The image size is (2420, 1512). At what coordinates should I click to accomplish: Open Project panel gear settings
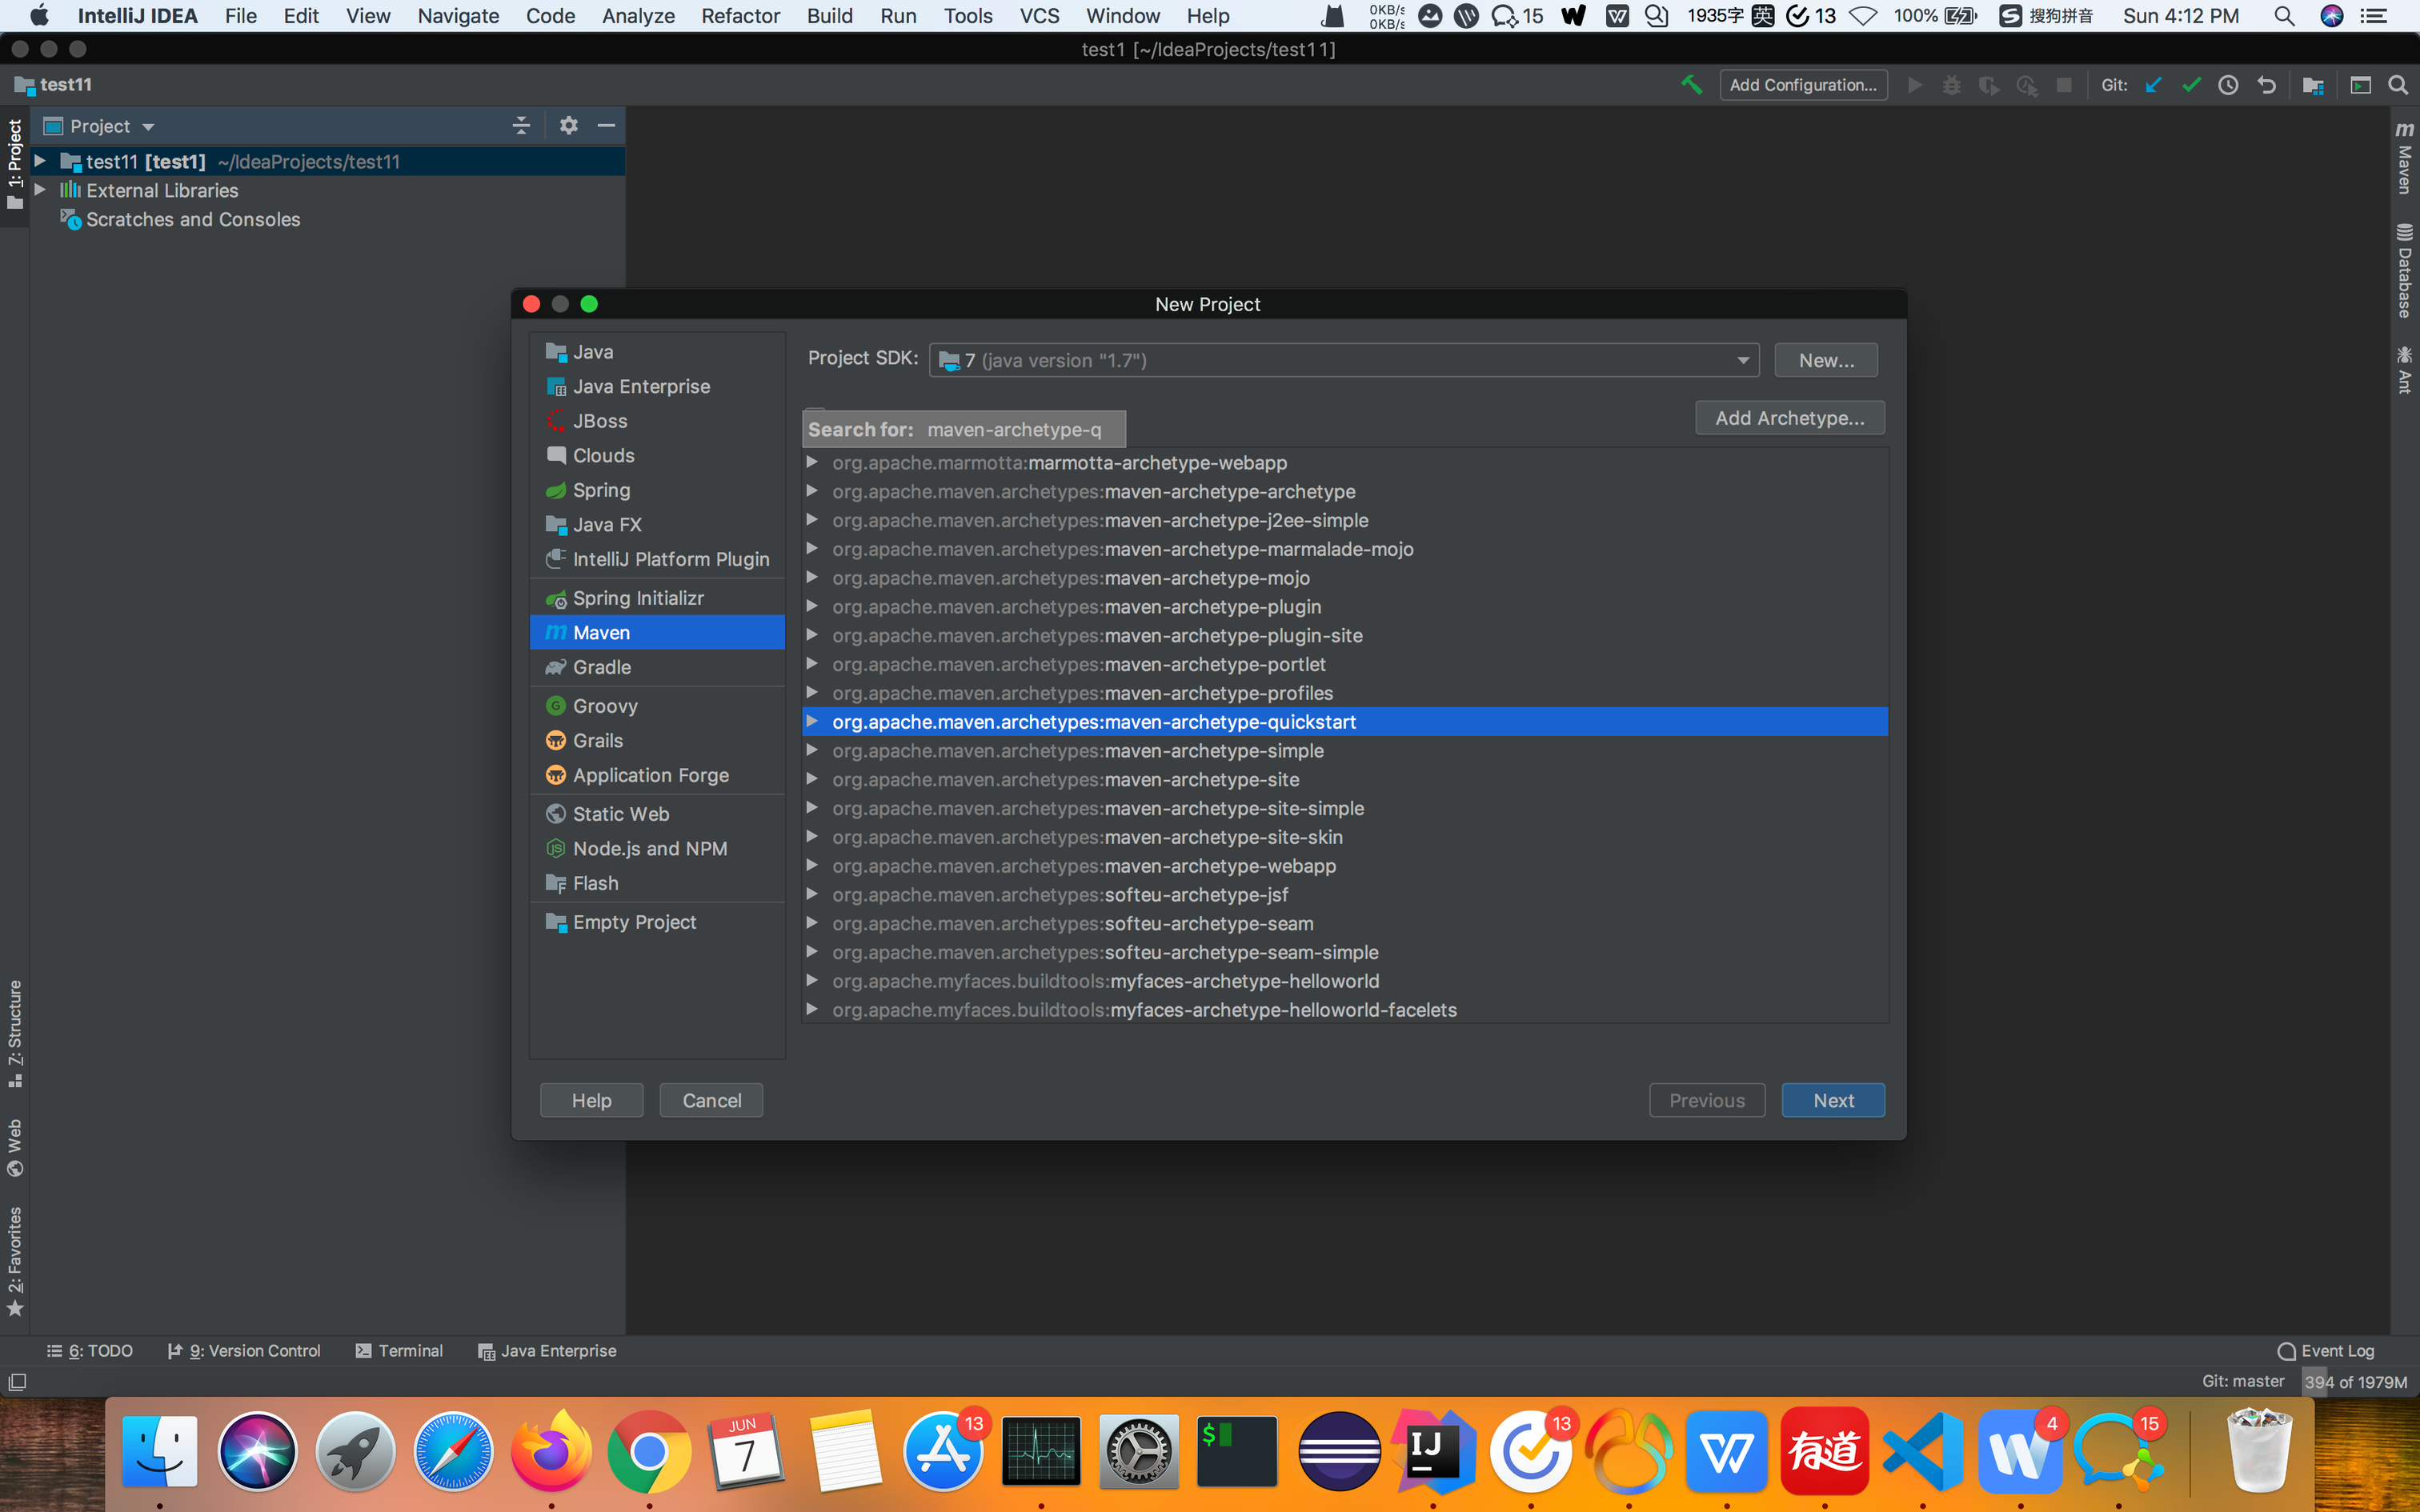[x=568, y=125]
